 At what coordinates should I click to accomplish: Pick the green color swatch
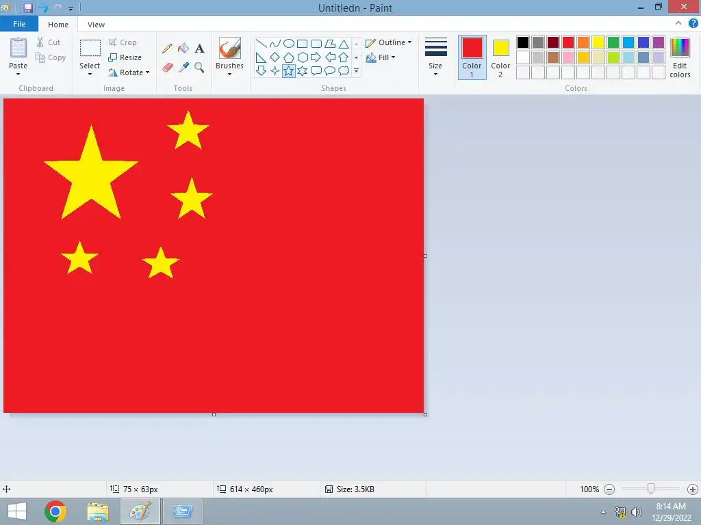pyautogui.click(x=613, y=42)
